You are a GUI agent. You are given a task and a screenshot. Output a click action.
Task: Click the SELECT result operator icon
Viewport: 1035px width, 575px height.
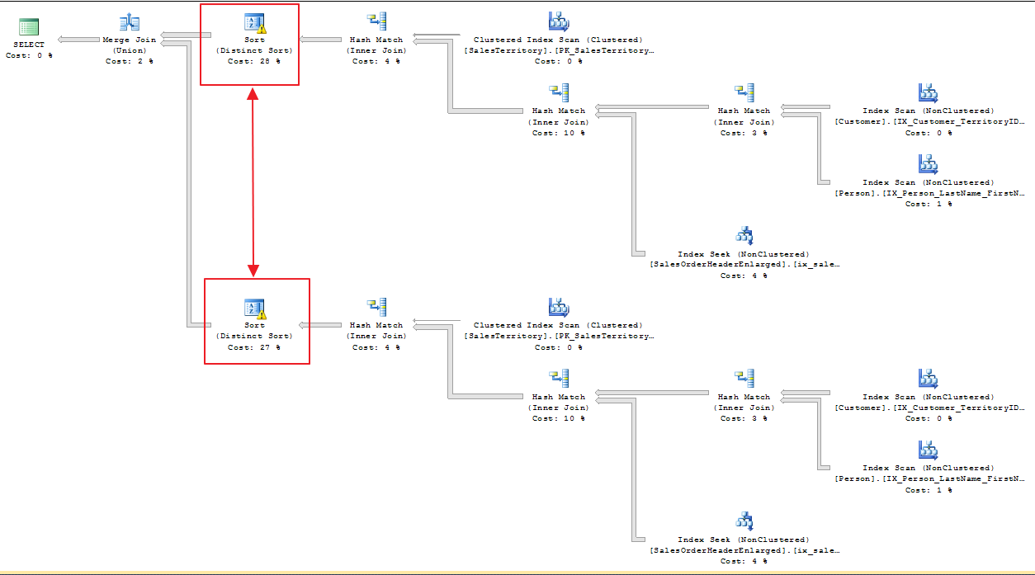29,27
